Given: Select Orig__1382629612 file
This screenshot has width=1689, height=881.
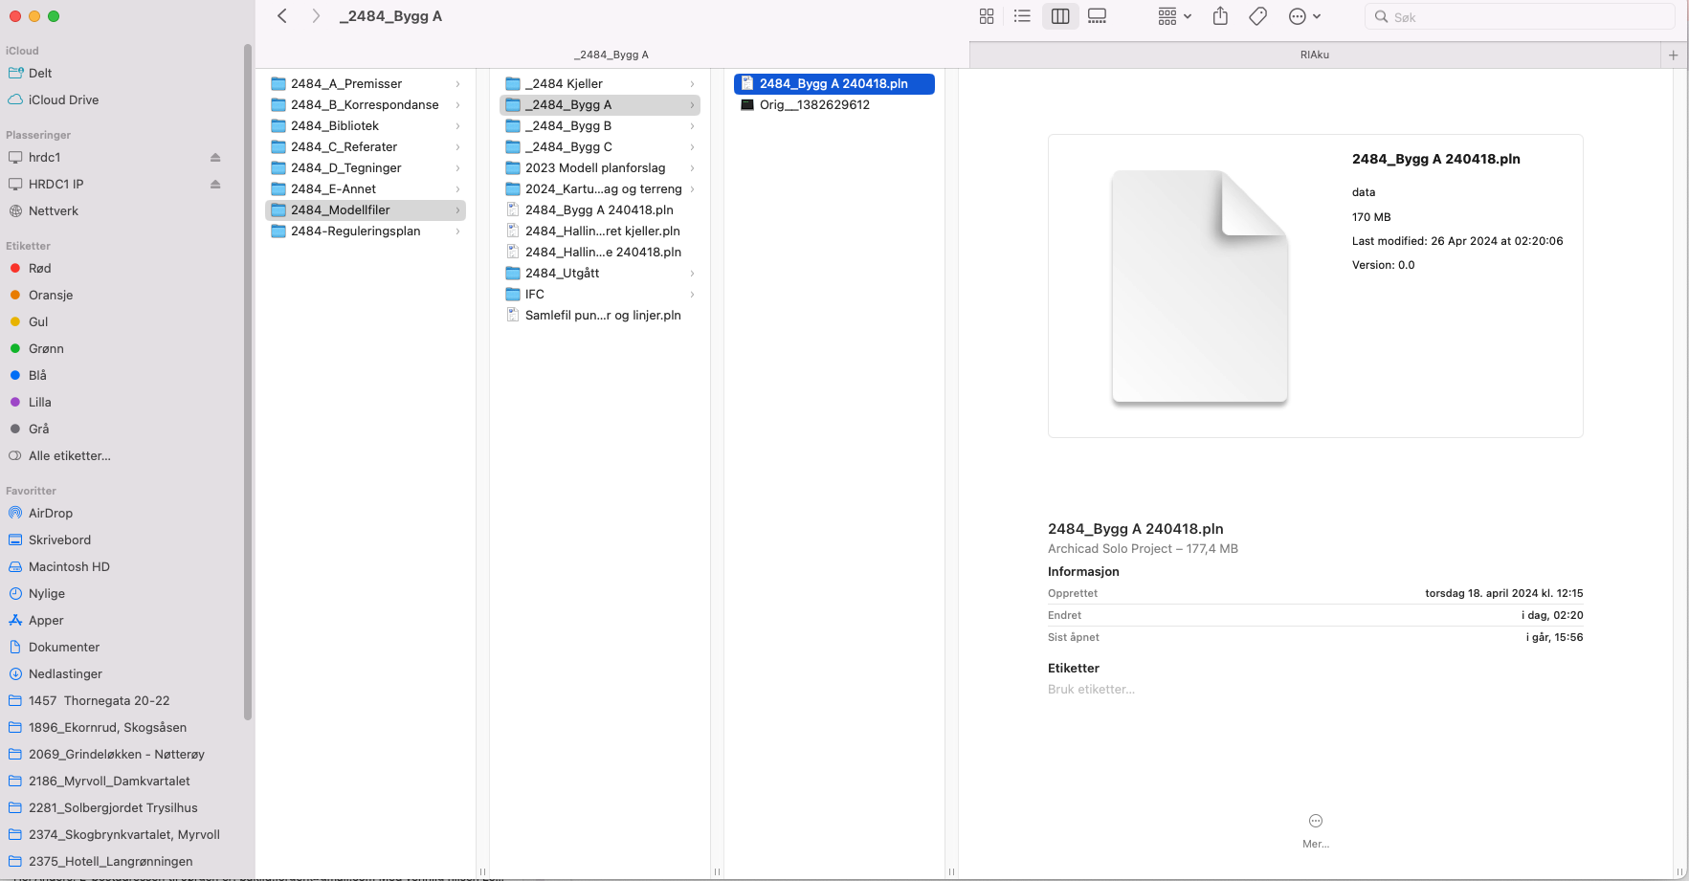Looking at the screenshot, I should [814, 105].
